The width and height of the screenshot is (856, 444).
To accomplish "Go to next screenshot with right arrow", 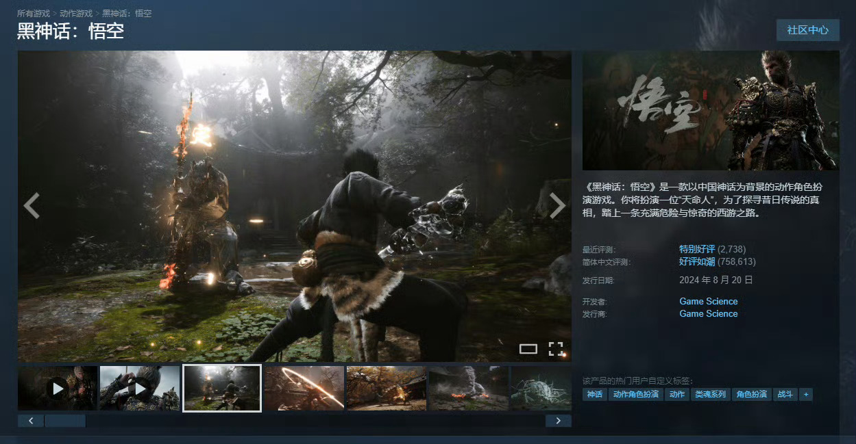I will [558, 205].
